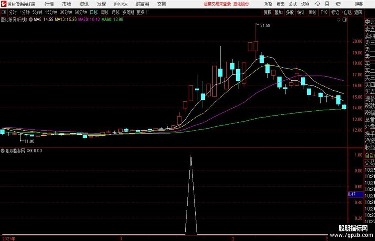Switch to the 60分钟 period tab
This screenshot has height=241, width=375.
[81, 12]
